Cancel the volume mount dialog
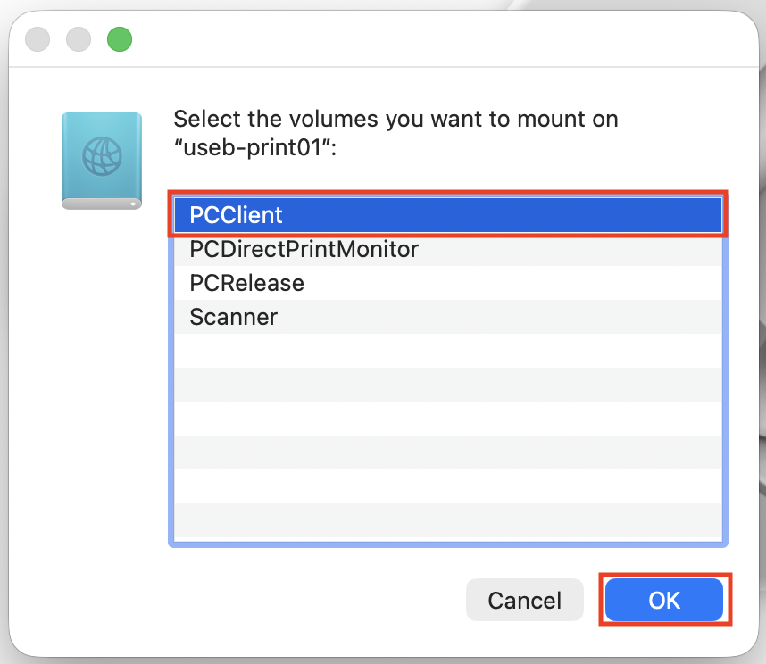766x664 pixels. [524, 601]
